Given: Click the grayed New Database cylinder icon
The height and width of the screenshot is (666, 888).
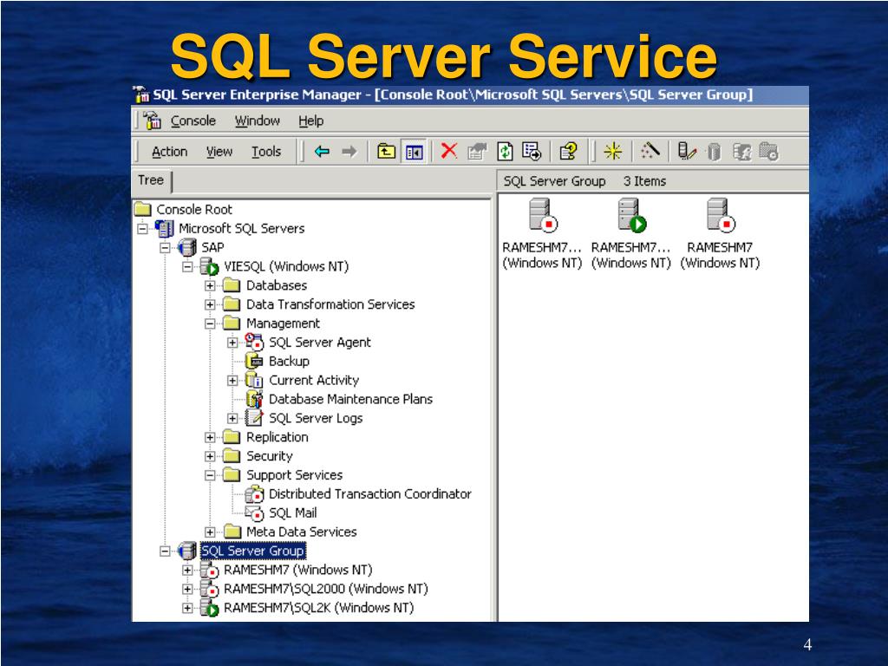Looking at the screenshot, I should point(715,152).
